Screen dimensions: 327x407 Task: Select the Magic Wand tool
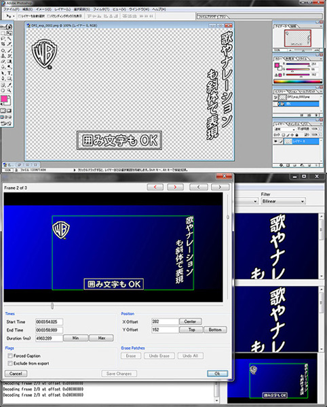pyautogui.click(x=9, y=39)
